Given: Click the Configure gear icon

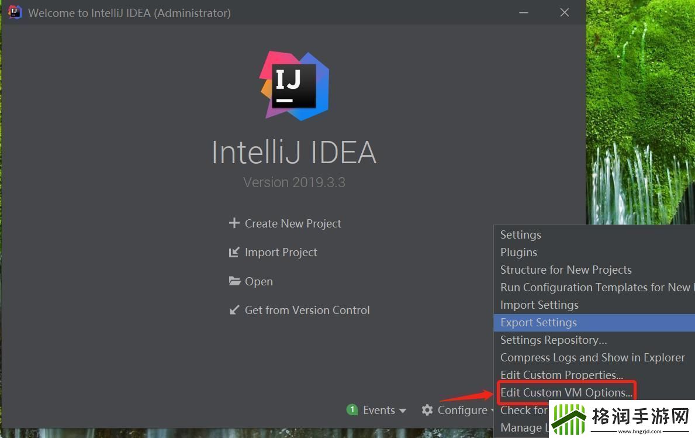Looking at the screenshot, I should [x=427, y=411].
